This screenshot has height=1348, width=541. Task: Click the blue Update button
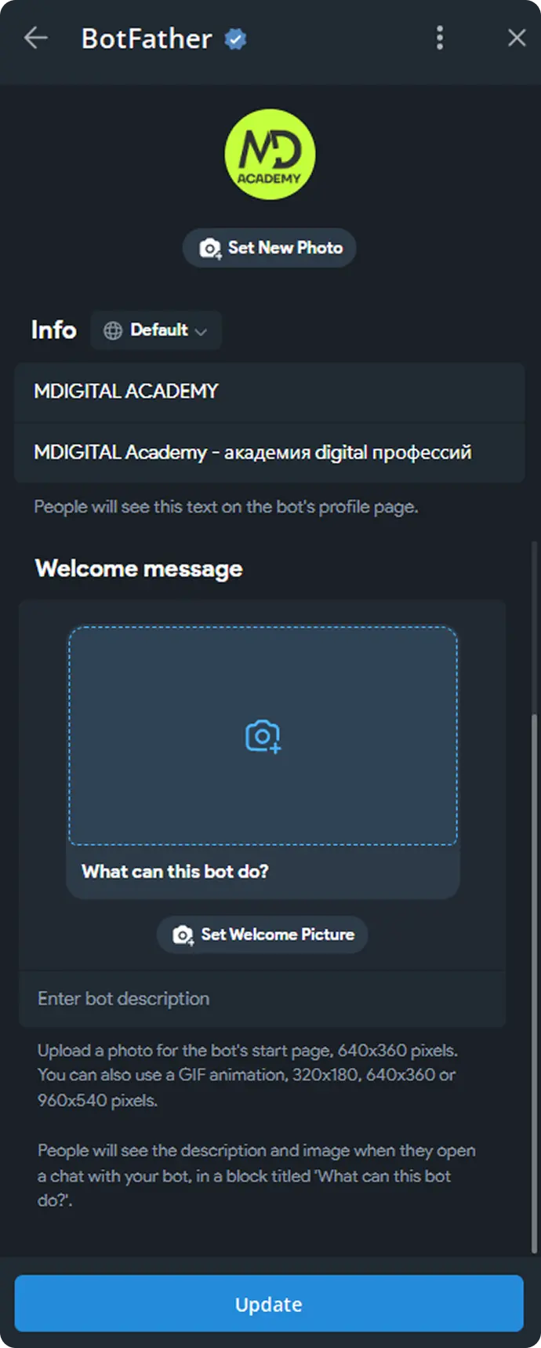coord(269,1303)
